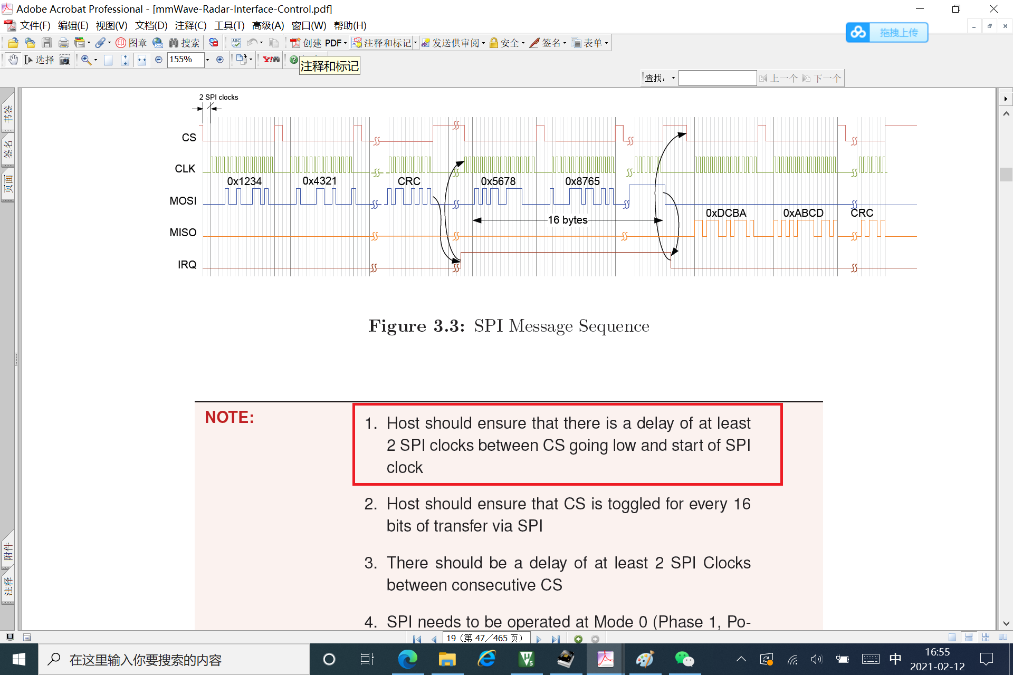Open the 帮助(H) menu
This screenshot has height=675, width=1013.
(x=350, y=26)
